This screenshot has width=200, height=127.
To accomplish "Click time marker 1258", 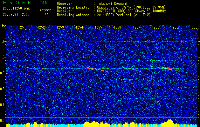I will (156, 27).
